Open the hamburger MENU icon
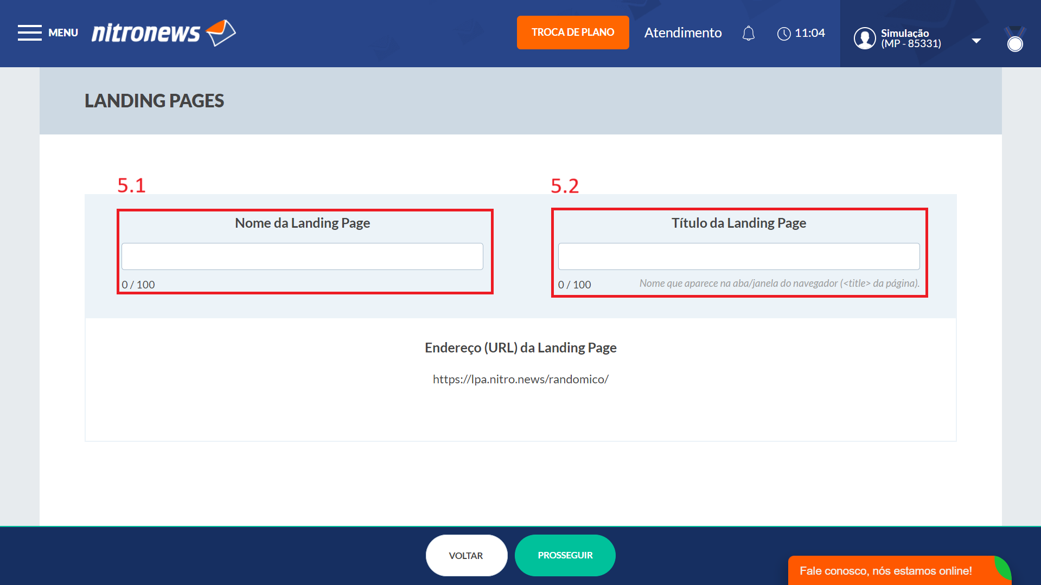This screenshot has width=1041, height=585. (29, 33)
